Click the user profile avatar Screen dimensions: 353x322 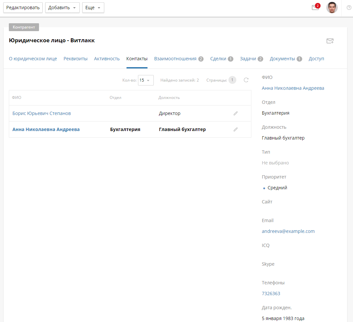coord(332,8)
